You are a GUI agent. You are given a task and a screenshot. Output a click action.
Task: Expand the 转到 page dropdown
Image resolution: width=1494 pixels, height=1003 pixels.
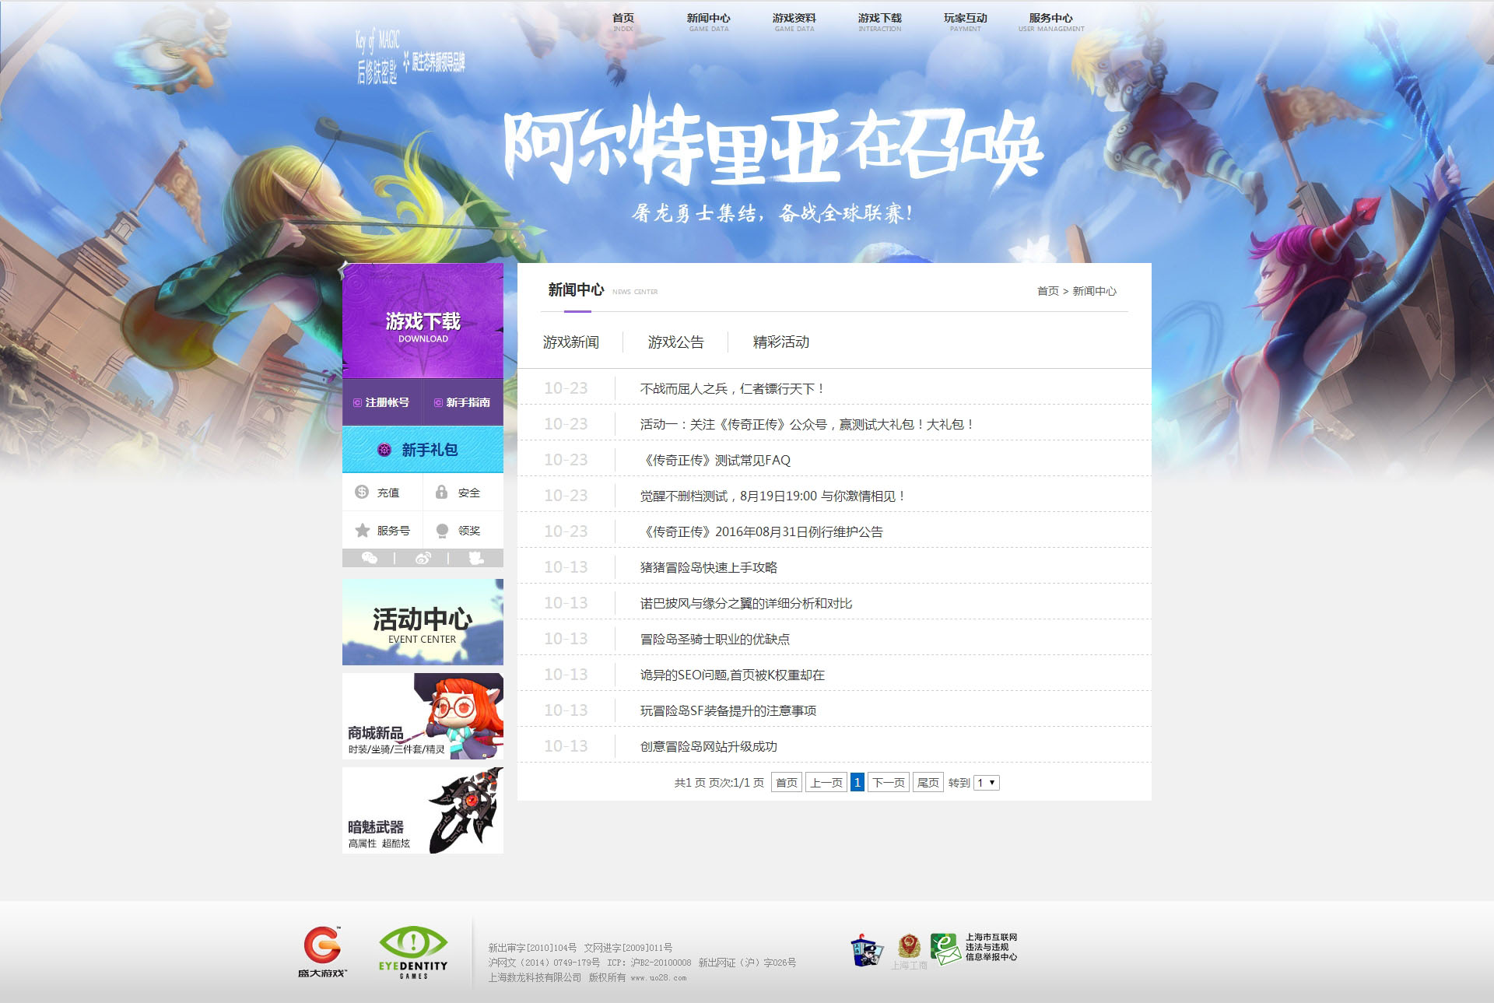coord(987,783)
